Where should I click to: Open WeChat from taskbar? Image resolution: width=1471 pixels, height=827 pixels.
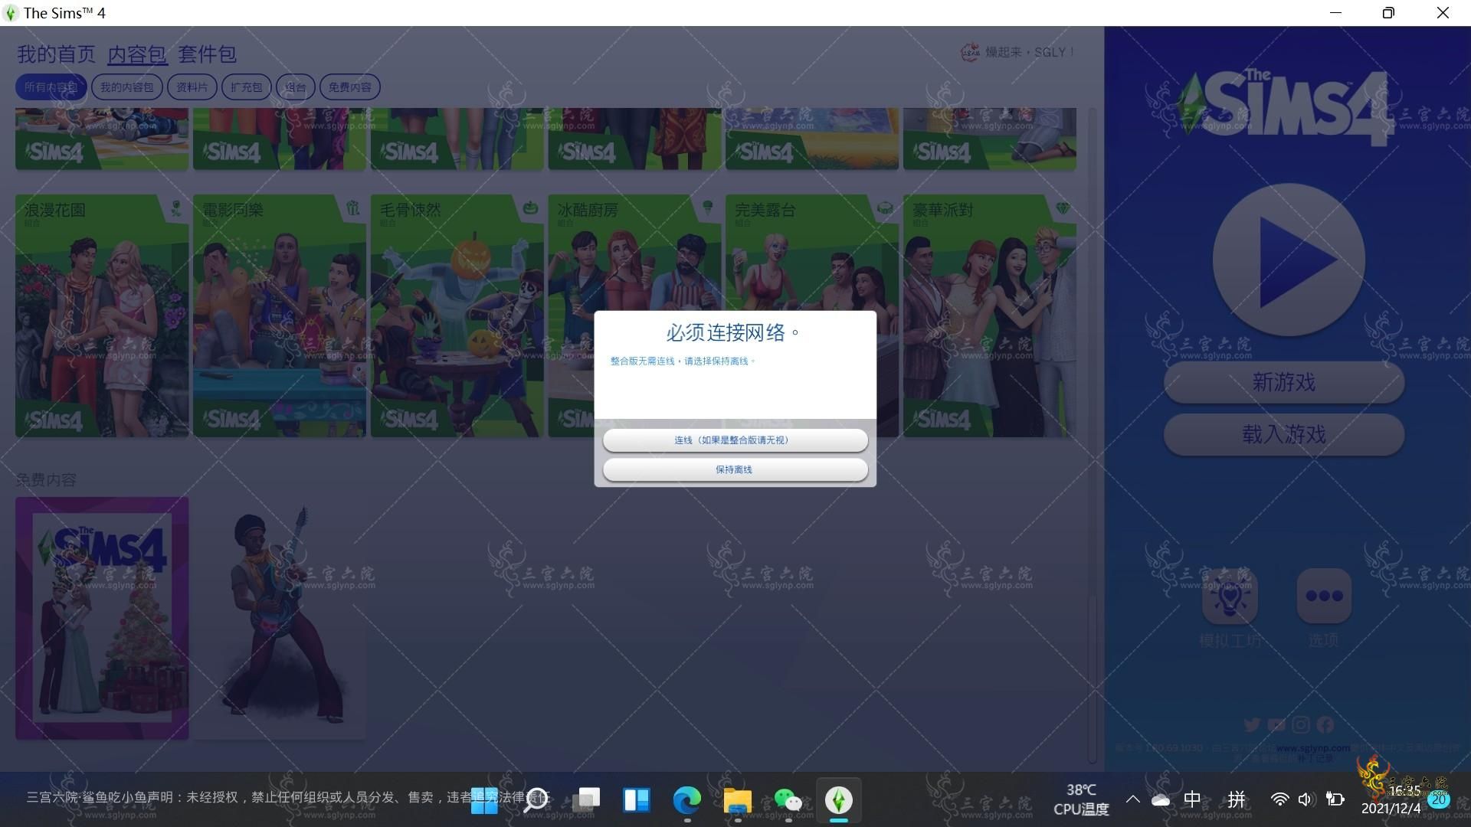coord(788,800)
